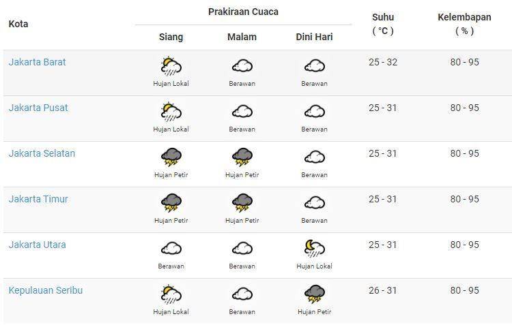Click Jakarta Utara's Dini Hari Hujan Lokal icon
512x325 pixels.
click(314, 249)
